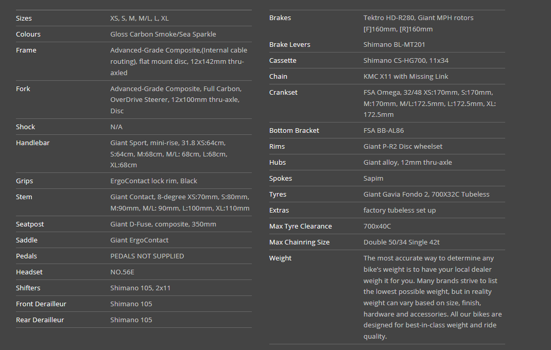551x350 pixels.
Task: Click the Bottom Bracket label
Action: [x=294, y=130]
